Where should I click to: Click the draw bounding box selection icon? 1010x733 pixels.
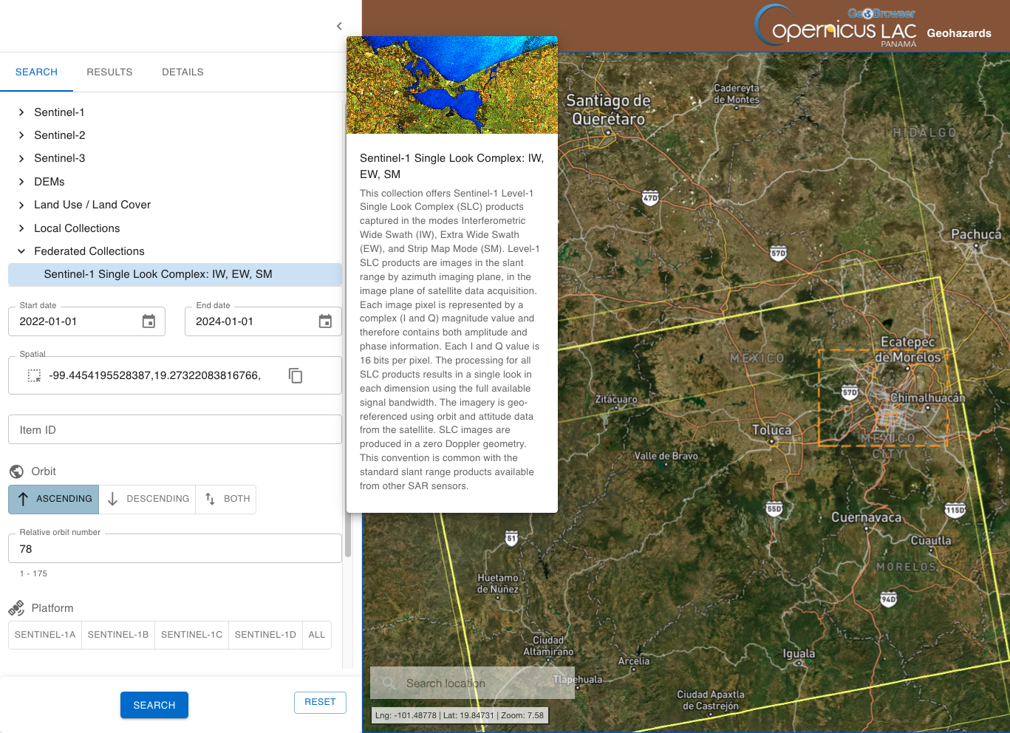pos(34,375)
